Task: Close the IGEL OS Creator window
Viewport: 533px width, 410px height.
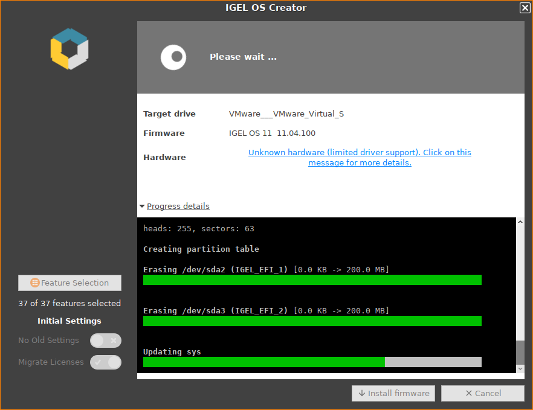Action: (525, 8)
